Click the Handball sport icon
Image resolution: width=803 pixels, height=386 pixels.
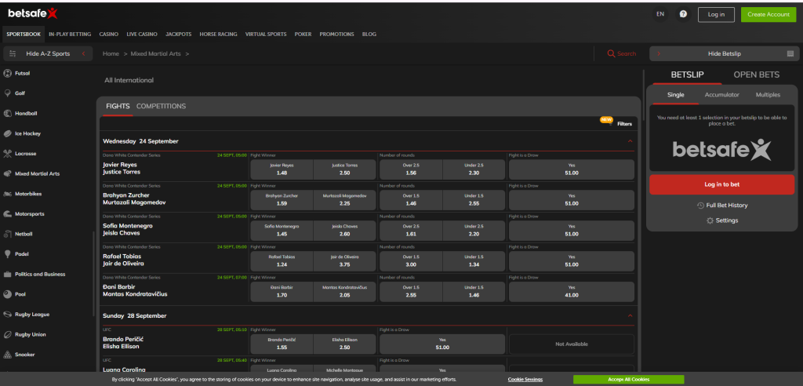(x=7, y=113)
